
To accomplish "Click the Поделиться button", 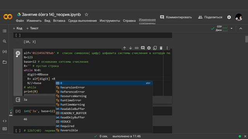I will pyautogui.click(x=210, y=17).
